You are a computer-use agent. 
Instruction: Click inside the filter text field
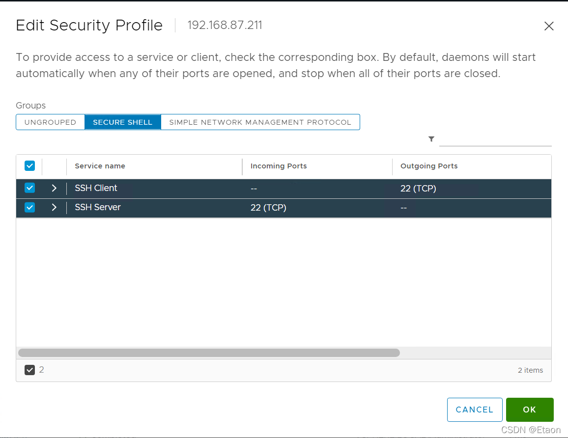(x=495, y=139)
